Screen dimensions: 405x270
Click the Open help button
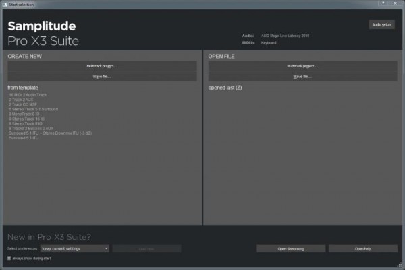point(363,249)
